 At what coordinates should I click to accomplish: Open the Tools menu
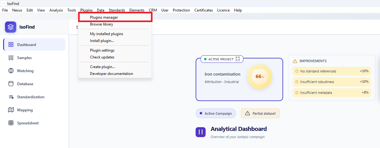tap(72, 10)
